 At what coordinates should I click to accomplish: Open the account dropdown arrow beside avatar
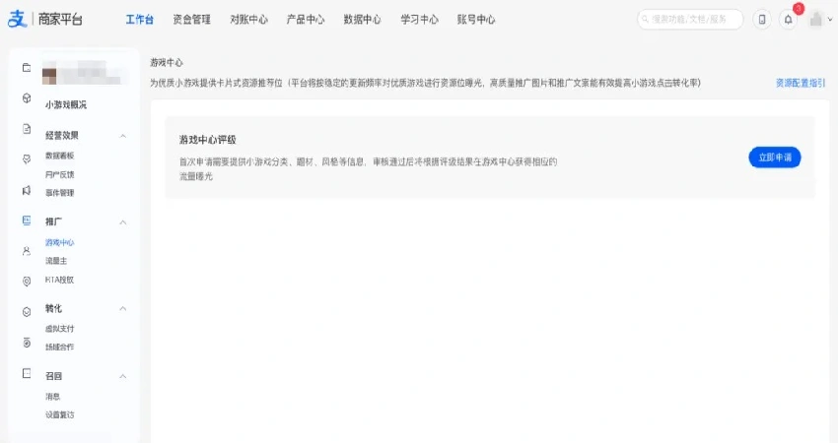click(830, 20)
